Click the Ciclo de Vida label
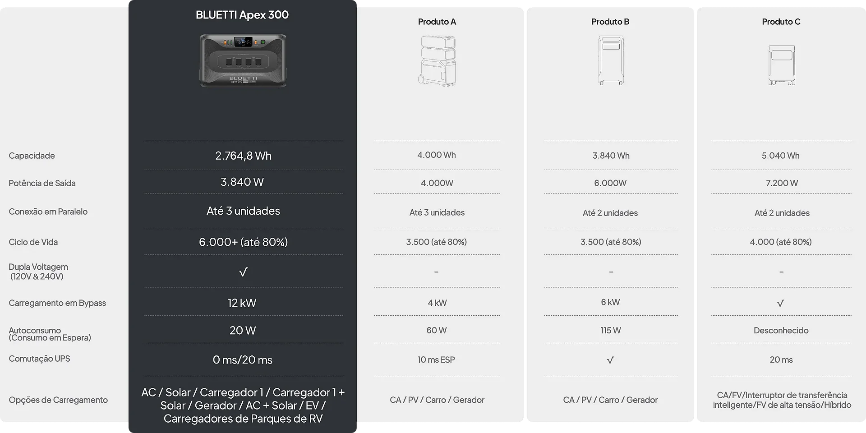866x433 pixels. [x=33, y=242]
